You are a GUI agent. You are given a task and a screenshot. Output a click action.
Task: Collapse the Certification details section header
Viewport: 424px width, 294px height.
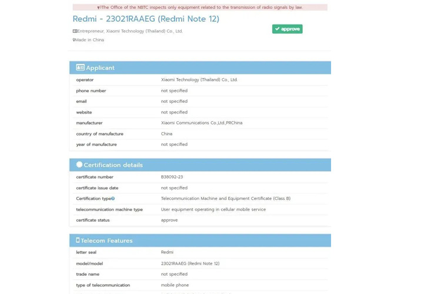point(200,165)
